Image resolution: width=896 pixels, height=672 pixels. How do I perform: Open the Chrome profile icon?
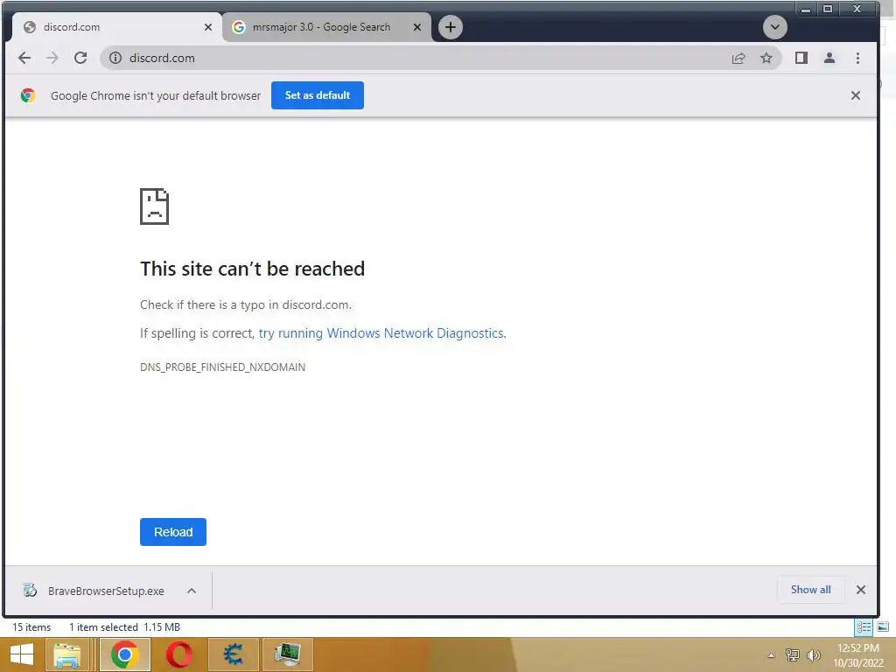[x=829, y=58]
